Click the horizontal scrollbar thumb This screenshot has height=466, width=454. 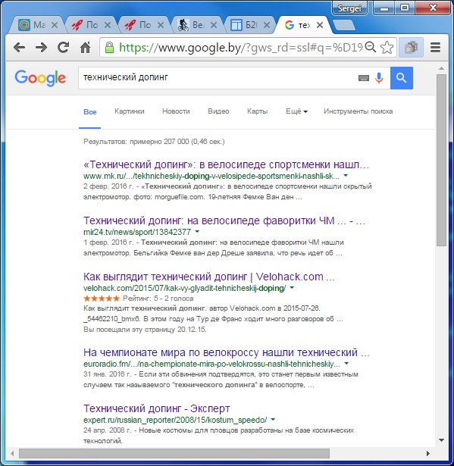174,454
